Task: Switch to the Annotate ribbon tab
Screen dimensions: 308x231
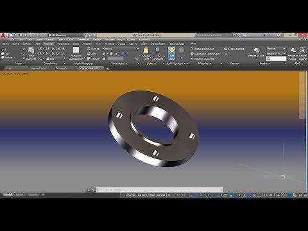Action: [x=87, y=44]
